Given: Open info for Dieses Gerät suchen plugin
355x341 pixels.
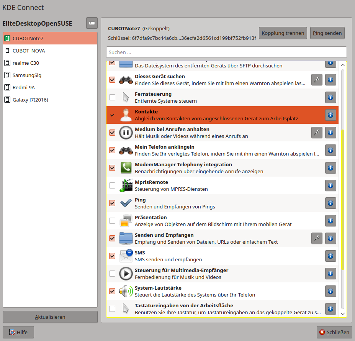Looking at the screenshot, I should [x=330, y=80].
